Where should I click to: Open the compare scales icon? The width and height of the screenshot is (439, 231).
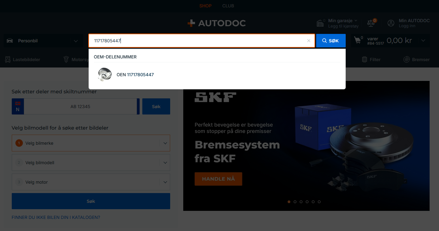[x=371, y=23]
